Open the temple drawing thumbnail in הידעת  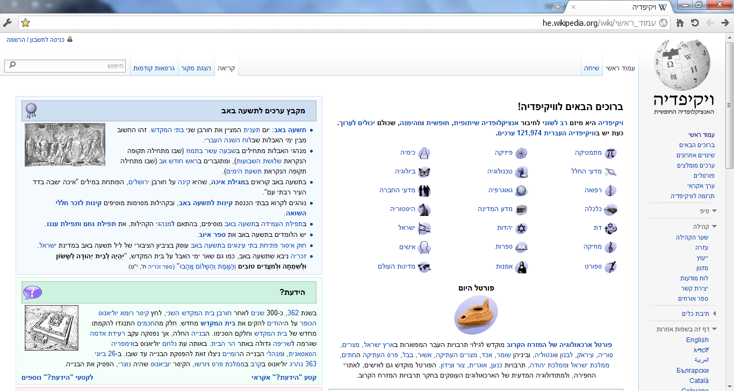point(52,329)
